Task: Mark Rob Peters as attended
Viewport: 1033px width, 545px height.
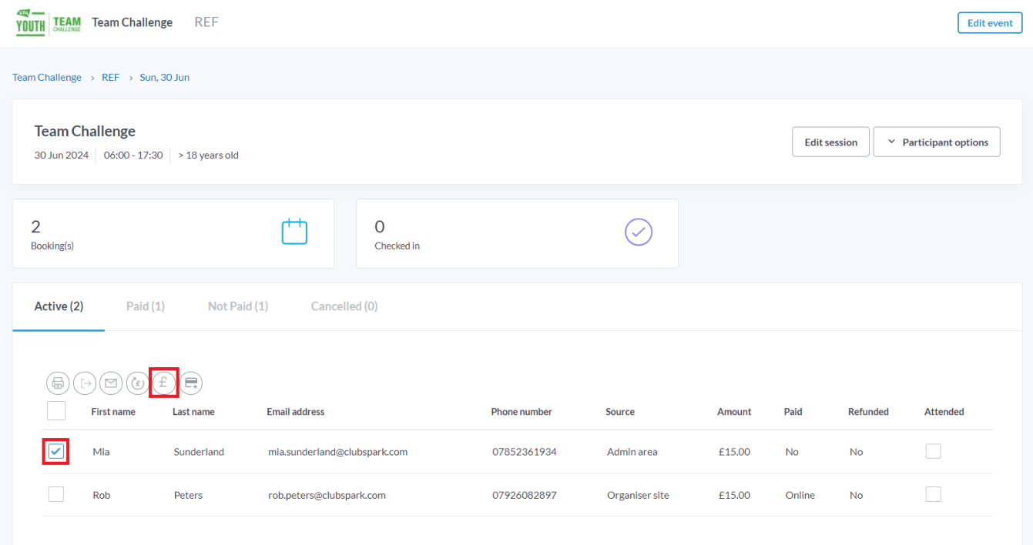Action: click(933, 494)
